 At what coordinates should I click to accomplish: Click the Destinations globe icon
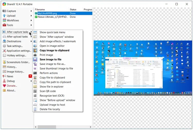coord(4,41)
